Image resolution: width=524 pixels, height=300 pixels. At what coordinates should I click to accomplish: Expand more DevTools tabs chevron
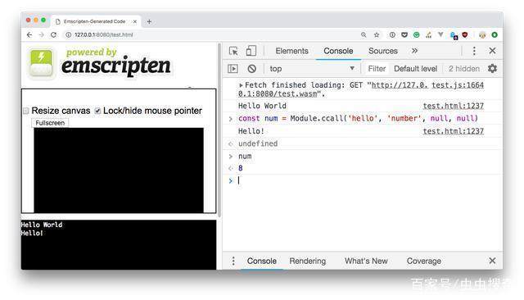(415, 51)
